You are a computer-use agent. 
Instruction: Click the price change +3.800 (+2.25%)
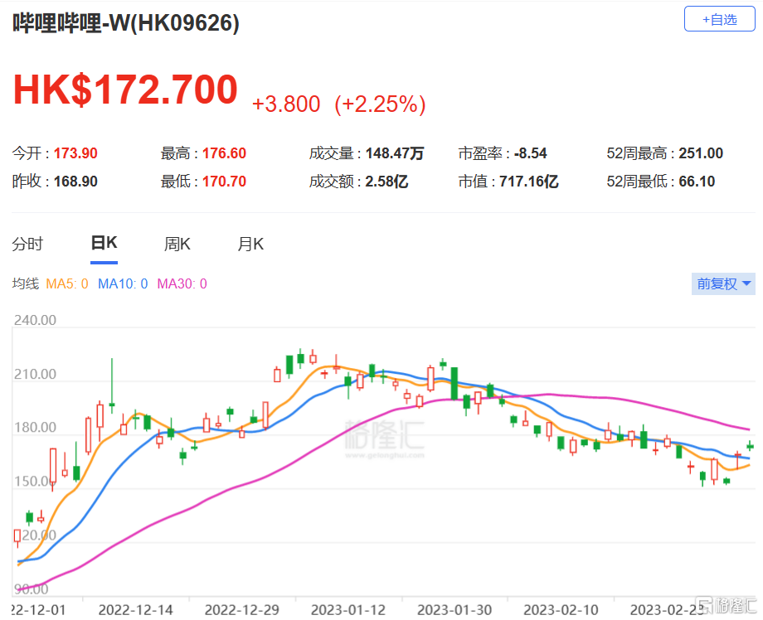click(x=338, y=104)
